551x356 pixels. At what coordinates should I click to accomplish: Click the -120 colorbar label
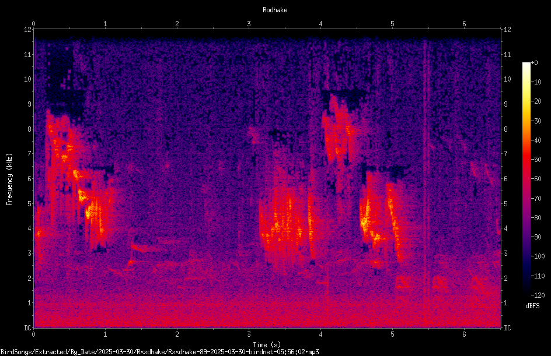[x=538, y=295]
